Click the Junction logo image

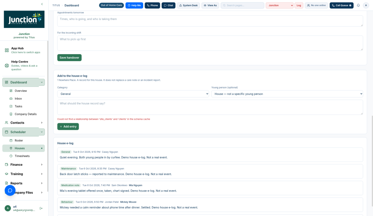pyautogui.click(x=24, y=19)
